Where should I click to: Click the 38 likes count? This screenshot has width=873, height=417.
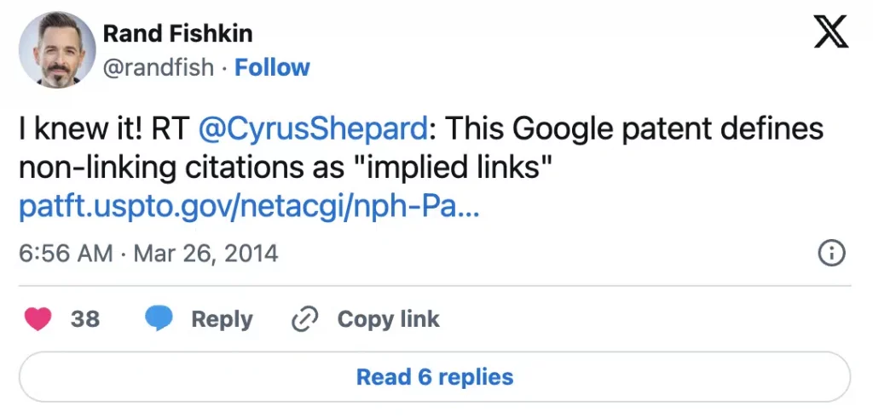[85, 319]
